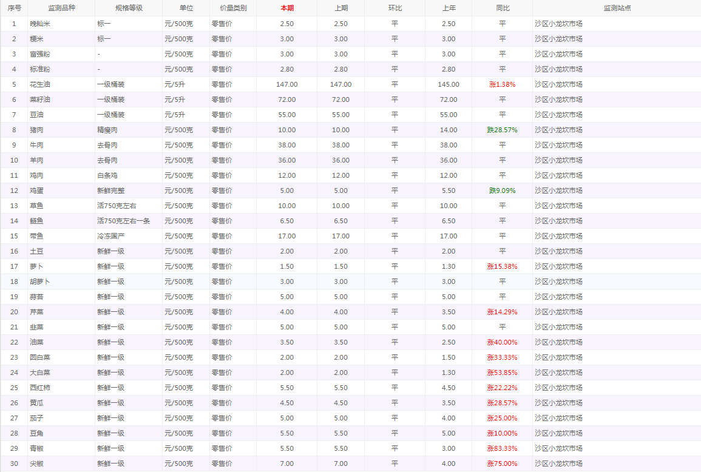
Task: Click the 冷冻国产 specification cell
Action: tap(111, 236)
